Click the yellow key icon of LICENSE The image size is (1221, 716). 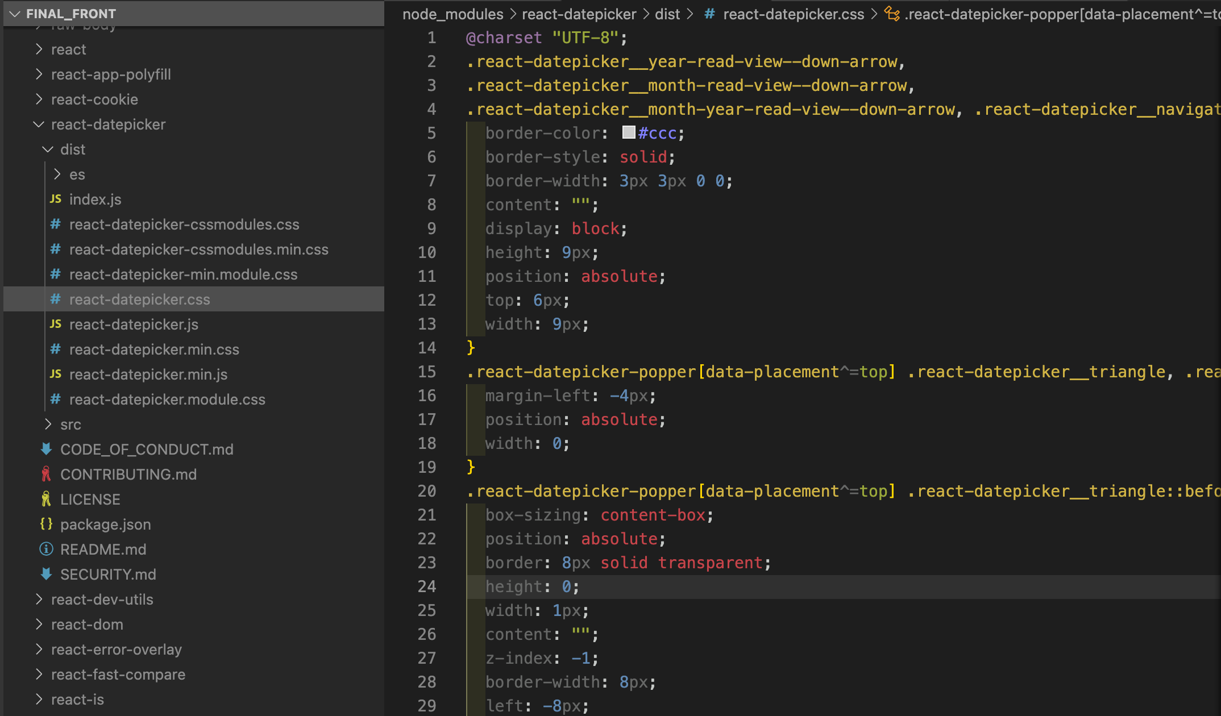pos(47,499)
